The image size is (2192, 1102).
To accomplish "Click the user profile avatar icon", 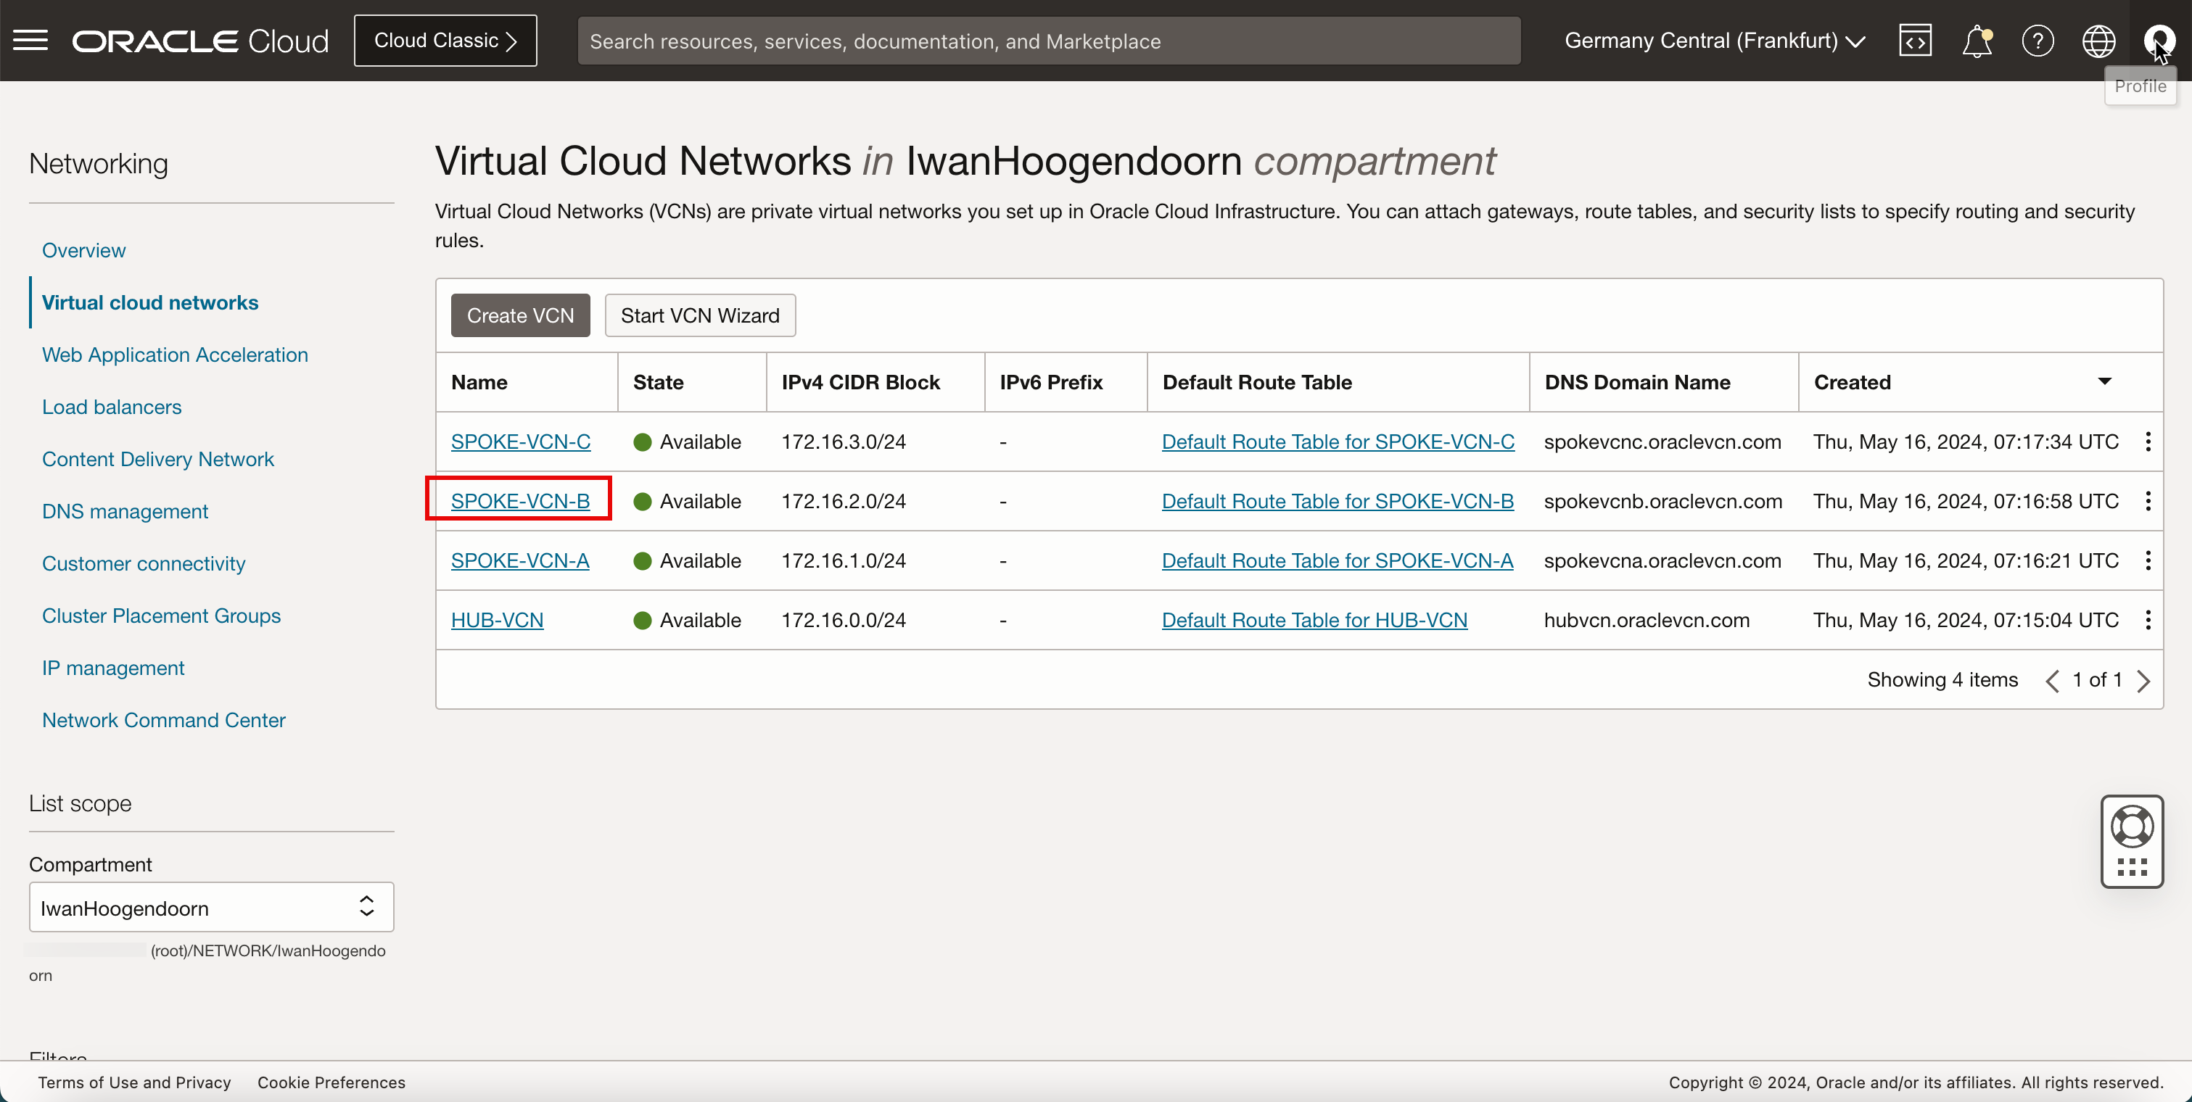I will (x=2158, y=39).
